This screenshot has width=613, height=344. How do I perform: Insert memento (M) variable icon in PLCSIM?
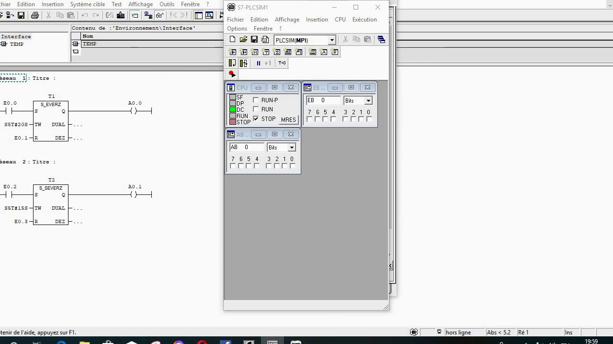255,52
